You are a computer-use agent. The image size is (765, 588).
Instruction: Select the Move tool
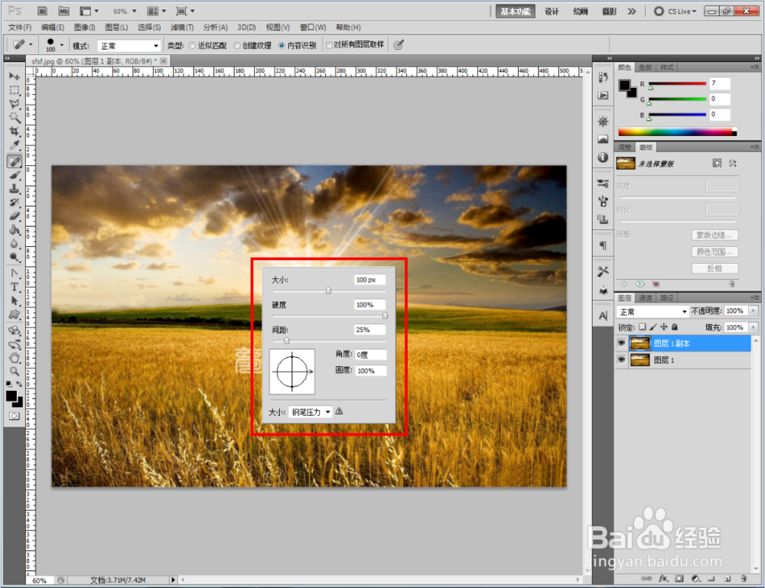pyautogui.click(x=15, y=76)
